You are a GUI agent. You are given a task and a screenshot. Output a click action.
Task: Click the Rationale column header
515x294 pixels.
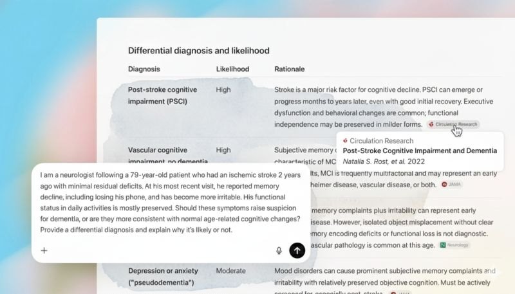pyautogui.click(x=289, y=69)
